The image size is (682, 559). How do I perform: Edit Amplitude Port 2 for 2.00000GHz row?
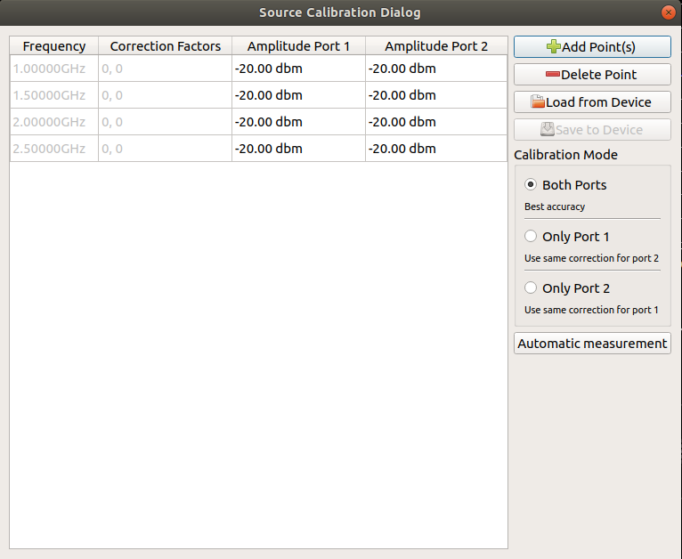point(436,122)
